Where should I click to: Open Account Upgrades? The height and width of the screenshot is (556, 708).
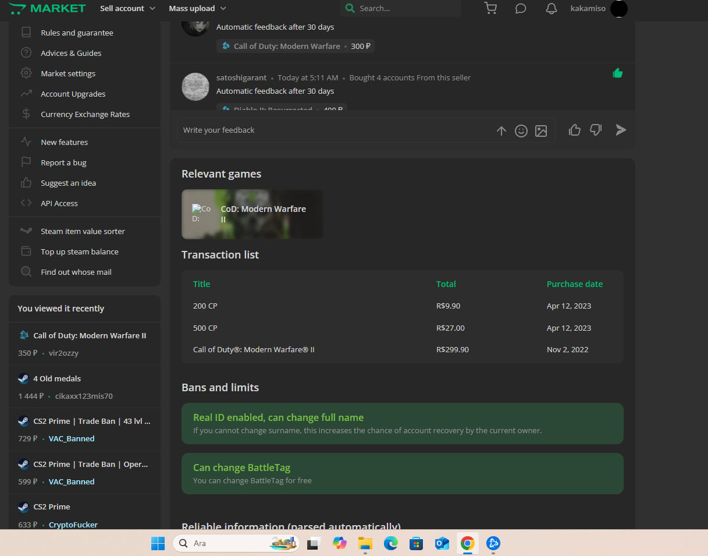(73, 94)
